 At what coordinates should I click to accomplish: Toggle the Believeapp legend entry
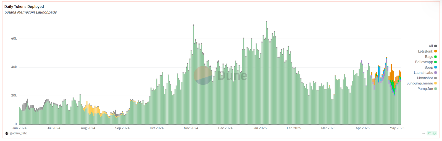pos(424,62)
